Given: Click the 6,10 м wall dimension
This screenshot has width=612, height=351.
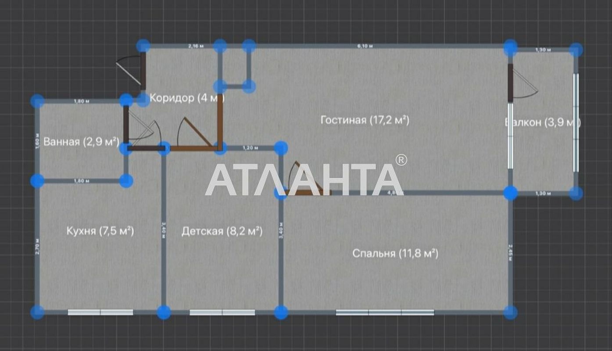Looking at the screenshot, I should coord(365,46).
